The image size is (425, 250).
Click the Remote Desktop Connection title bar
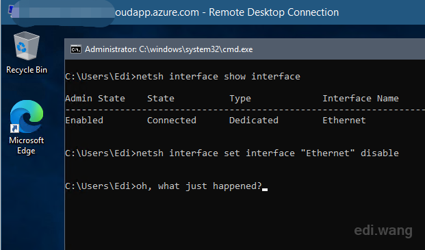213,12
